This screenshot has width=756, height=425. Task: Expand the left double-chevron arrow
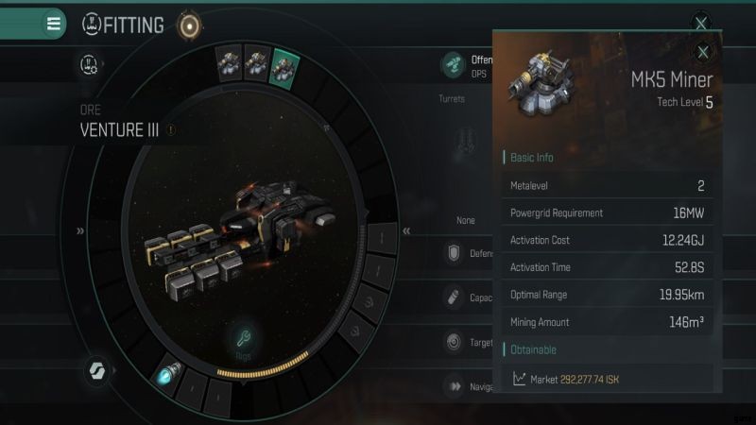pos(80,230)
